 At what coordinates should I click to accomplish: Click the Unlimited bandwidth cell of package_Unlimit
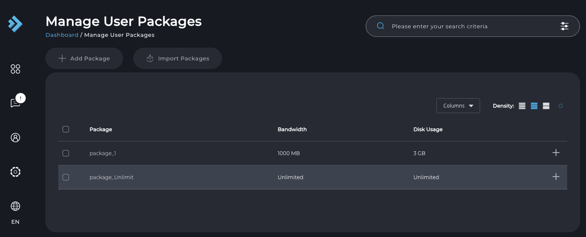[x=290, y=177]
